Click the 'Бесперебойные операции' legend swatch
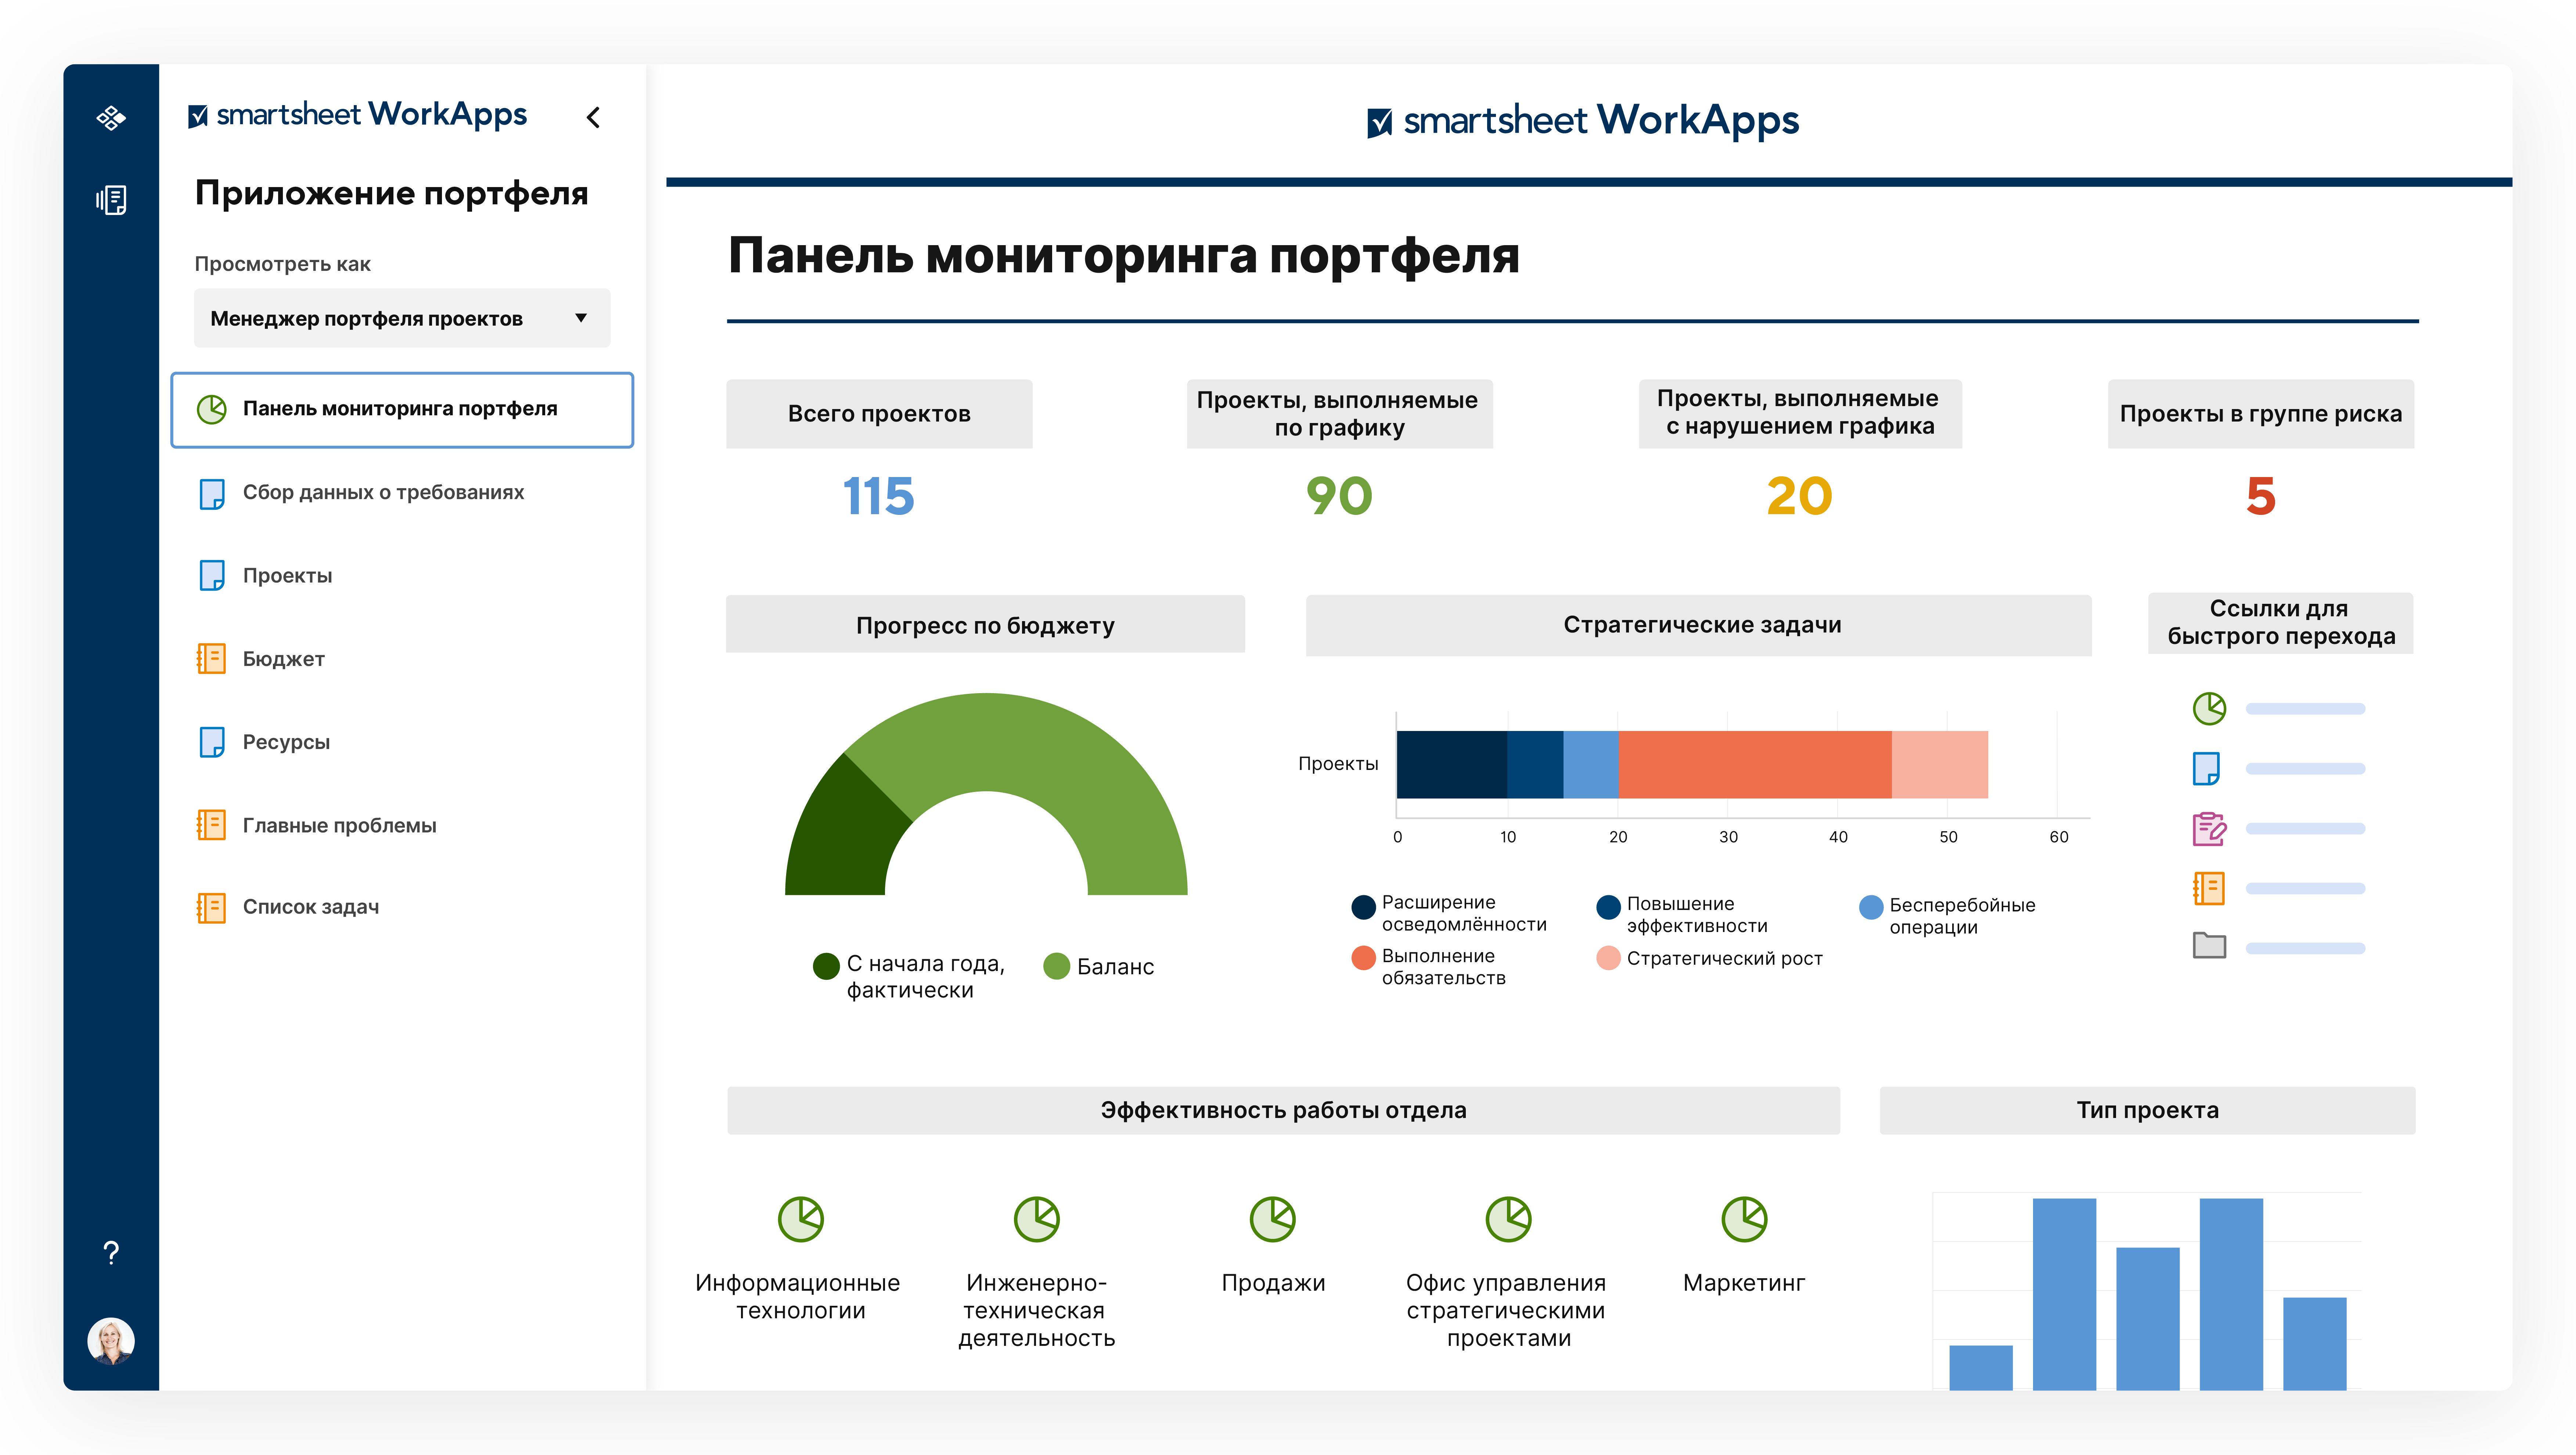 coord(1871,908)
